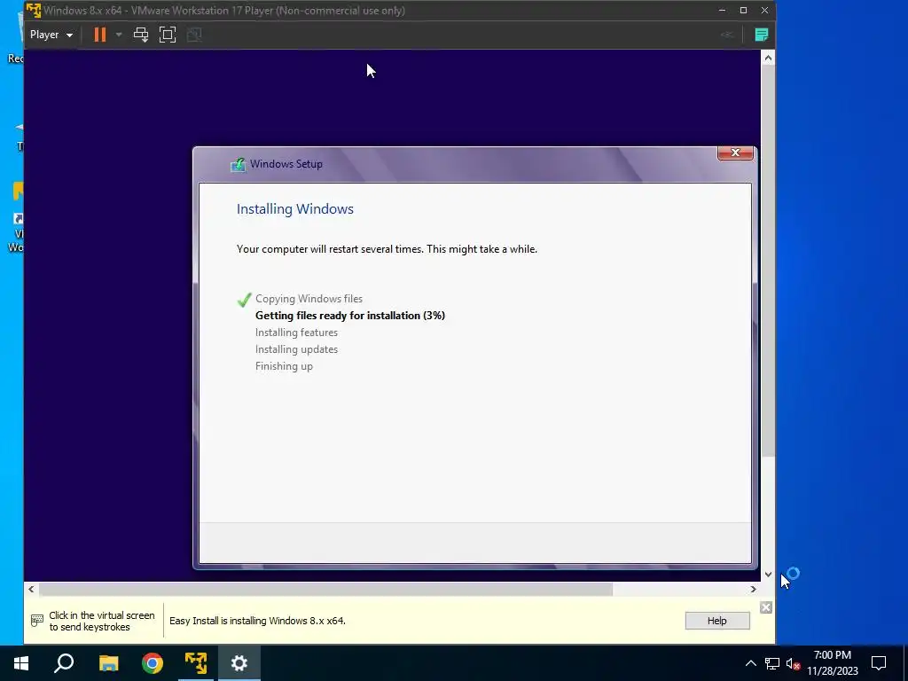The image size is (908, 681).
Task: Click the keyboard icon in the hint bar
Action: [37, 621]
